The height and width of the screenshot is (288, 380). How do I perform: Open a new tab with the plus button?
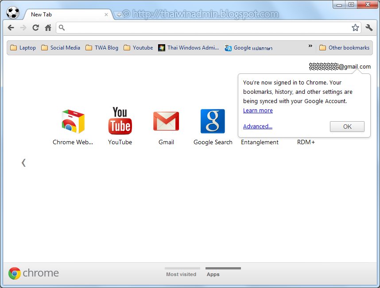coord(119,14)
